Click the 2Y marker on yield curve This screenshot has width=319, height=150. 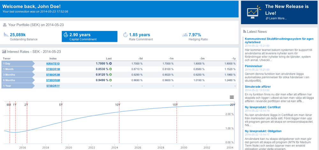tap(26, 105)
